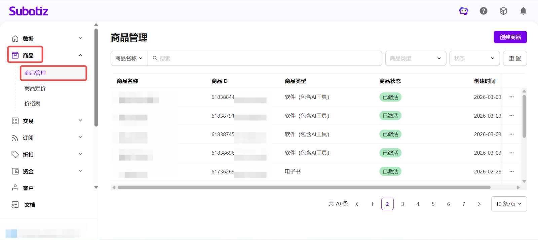538x240 pixels.
Task: Open more actions for the 电子书 row
Action: pyautogui.click(x=511, y=171)
